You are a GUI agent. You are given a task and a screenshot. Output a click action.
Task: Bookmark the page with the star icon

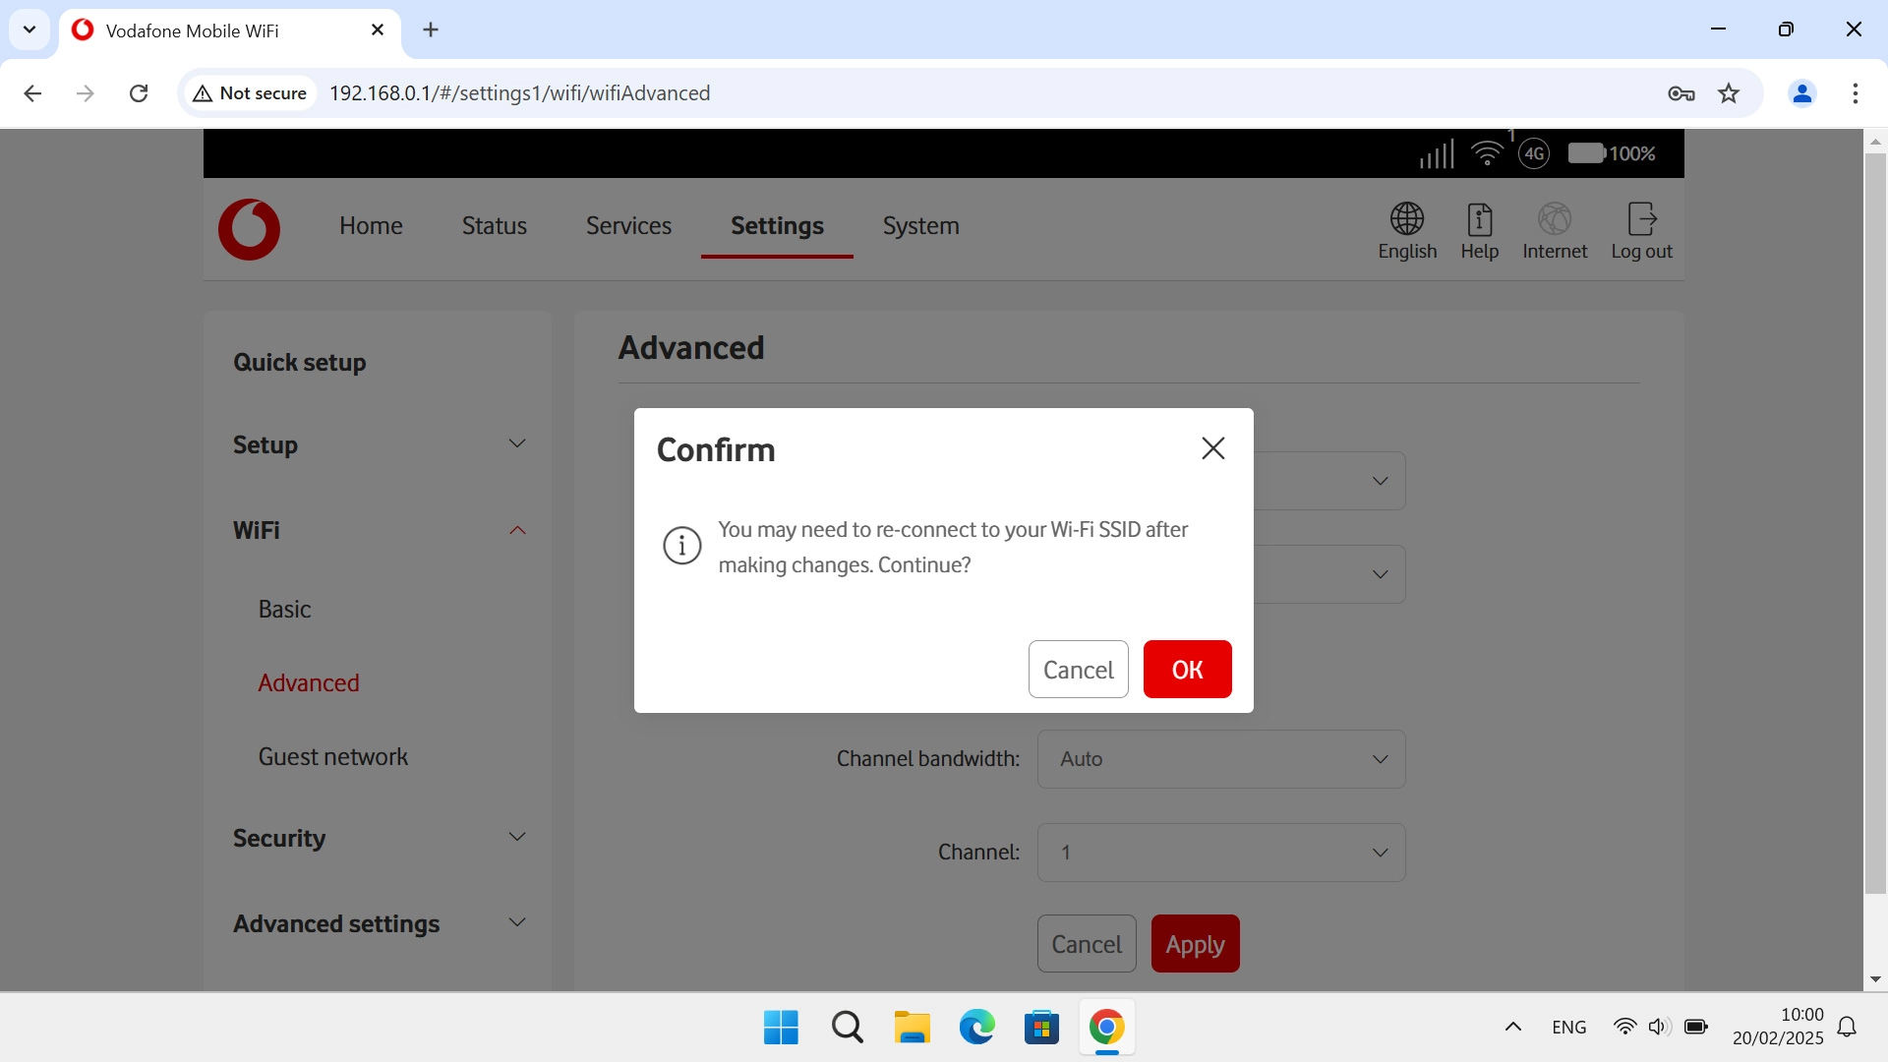(x=1729, y=93)
